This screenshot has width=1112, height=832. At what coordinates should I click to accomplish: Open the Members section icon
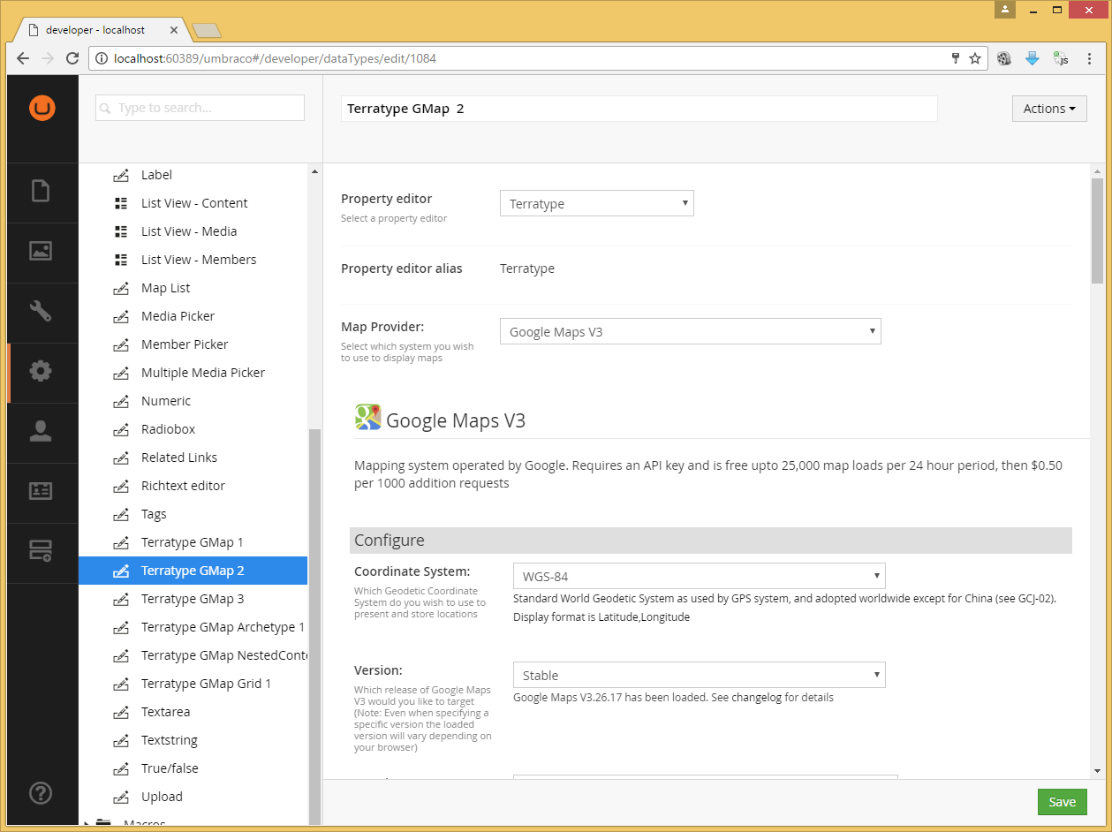(x=41, y=491)
